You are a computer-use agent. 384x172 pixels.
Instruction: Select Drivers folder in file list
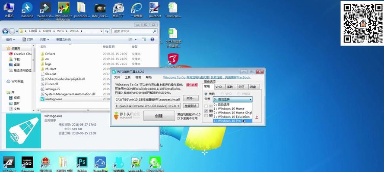click(x=50, y=54)
